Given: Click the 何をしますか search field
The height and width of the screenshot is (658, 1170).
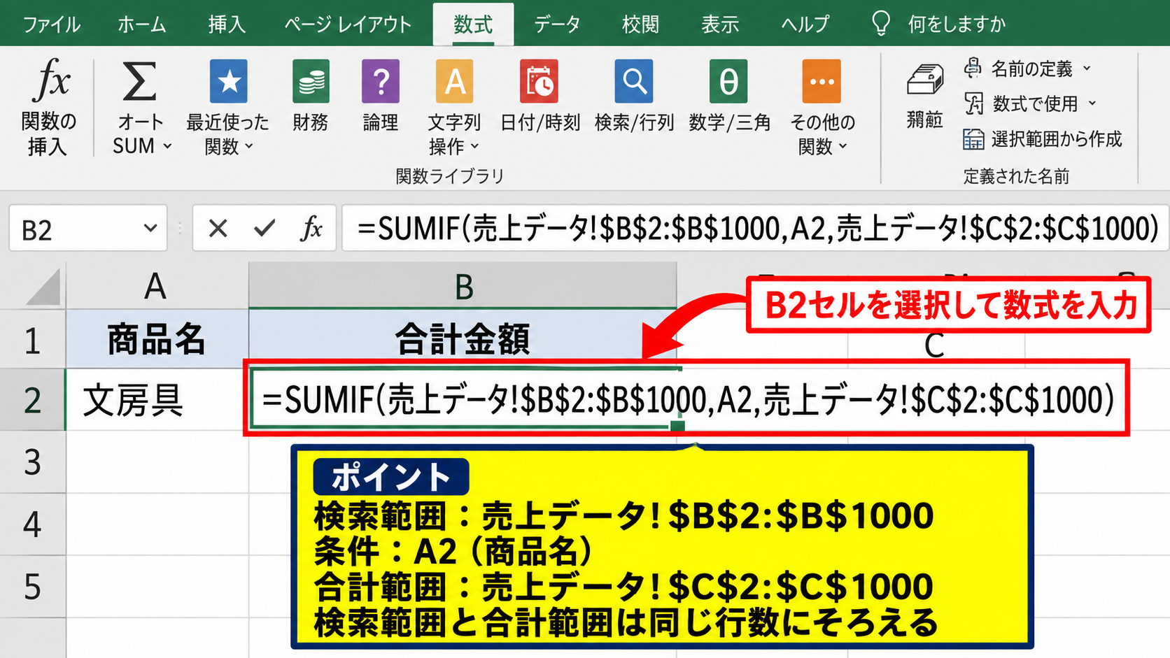Looking at the screenshot, I should (x=957, y=24).
